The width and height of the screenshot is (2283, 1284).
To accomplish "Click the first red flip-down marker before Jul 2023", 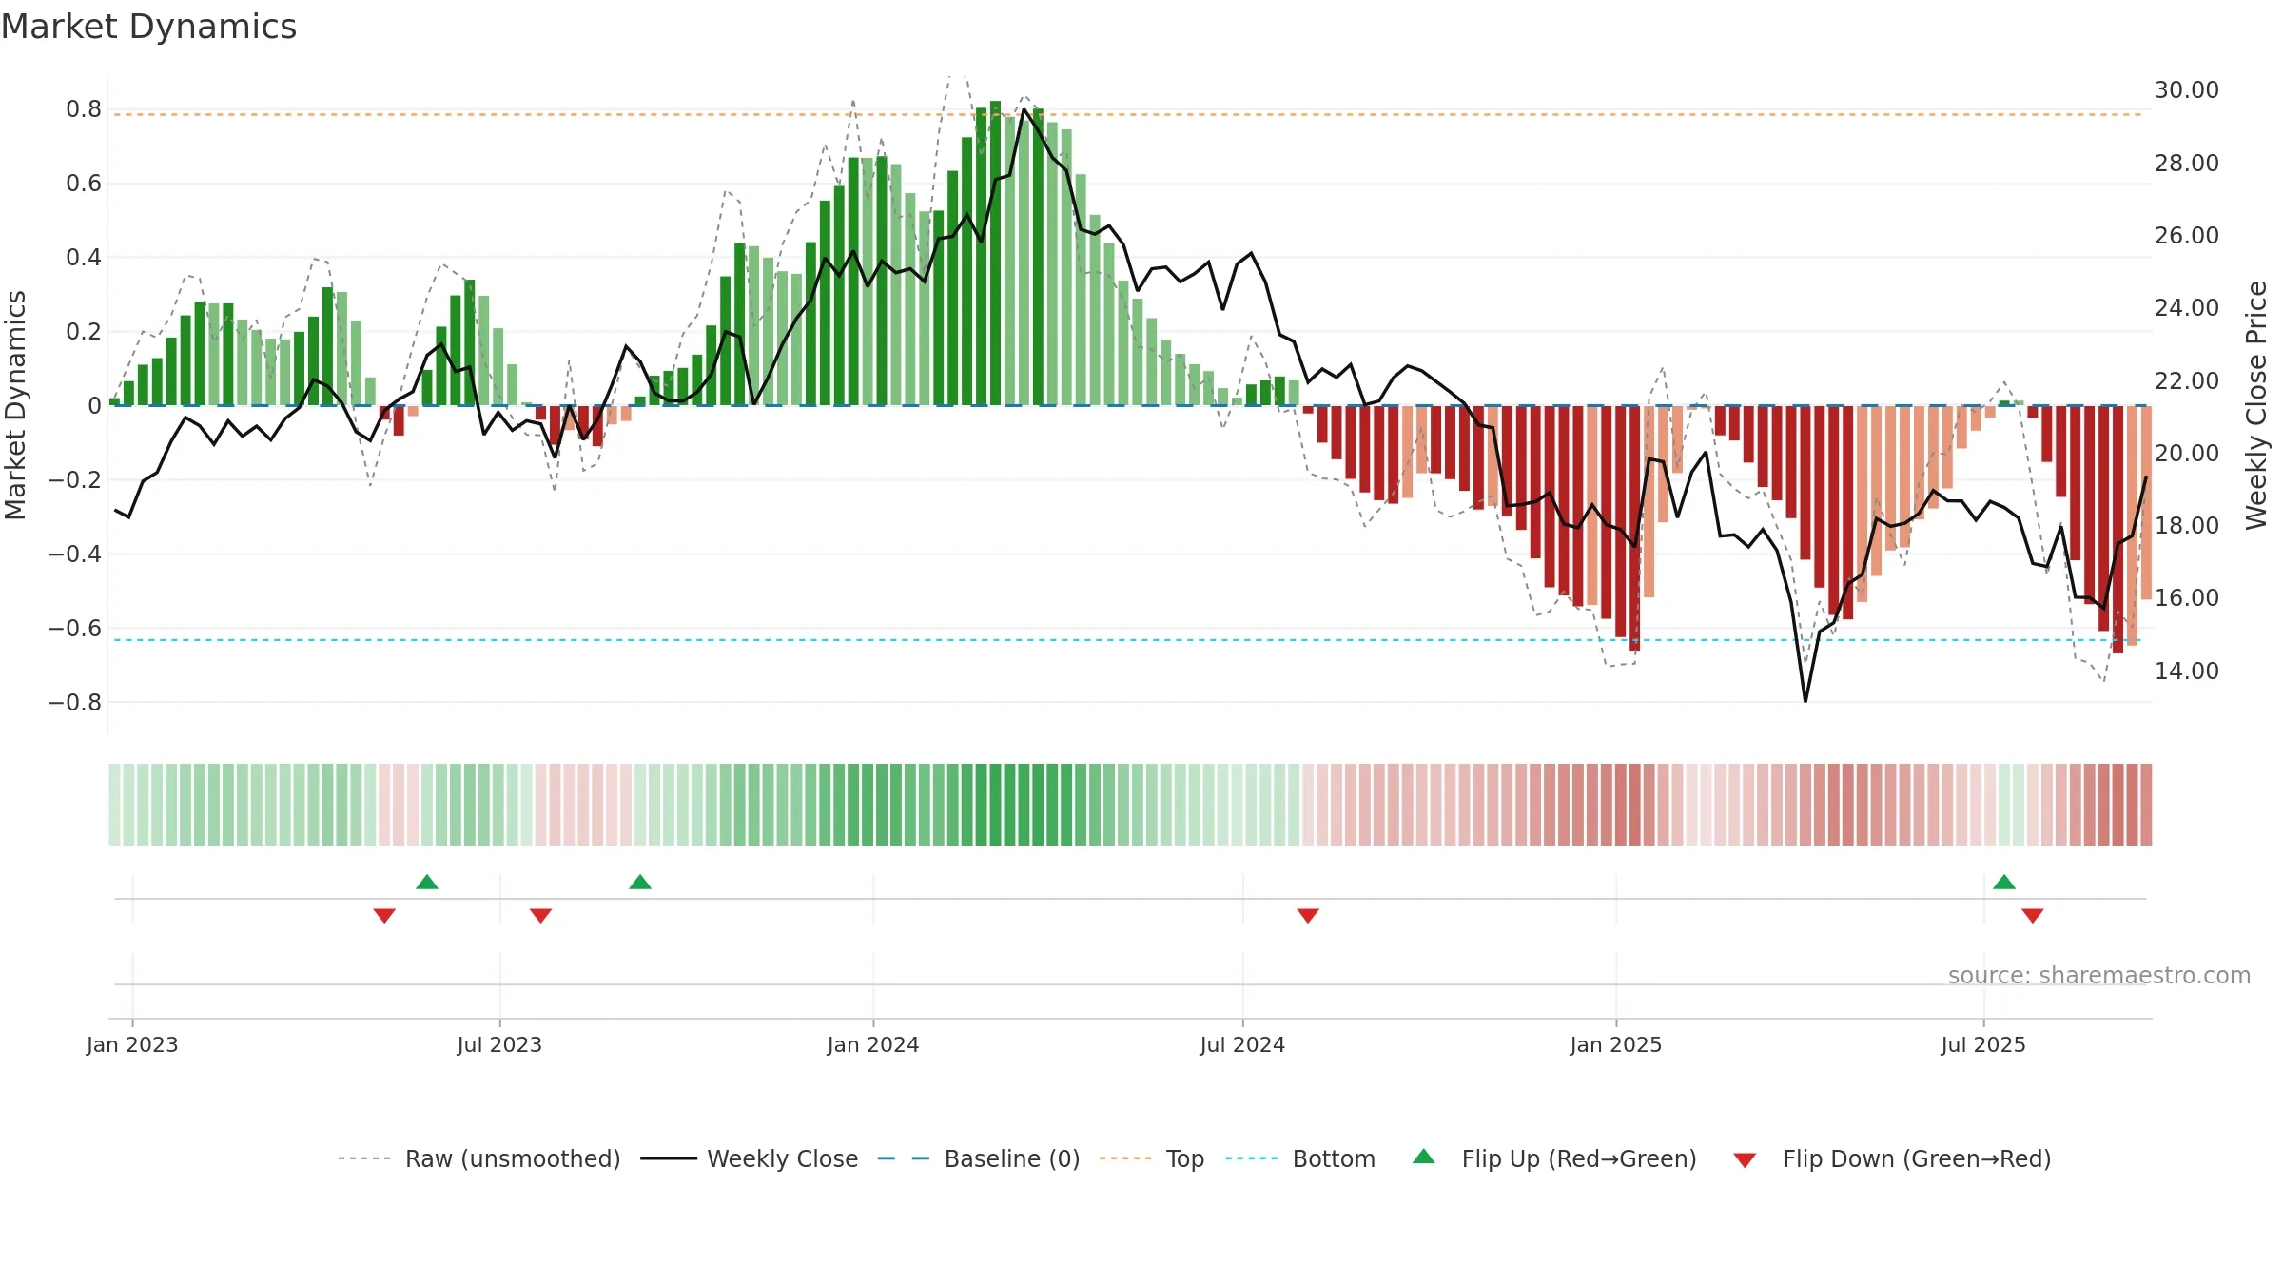I will coord(384,916).
